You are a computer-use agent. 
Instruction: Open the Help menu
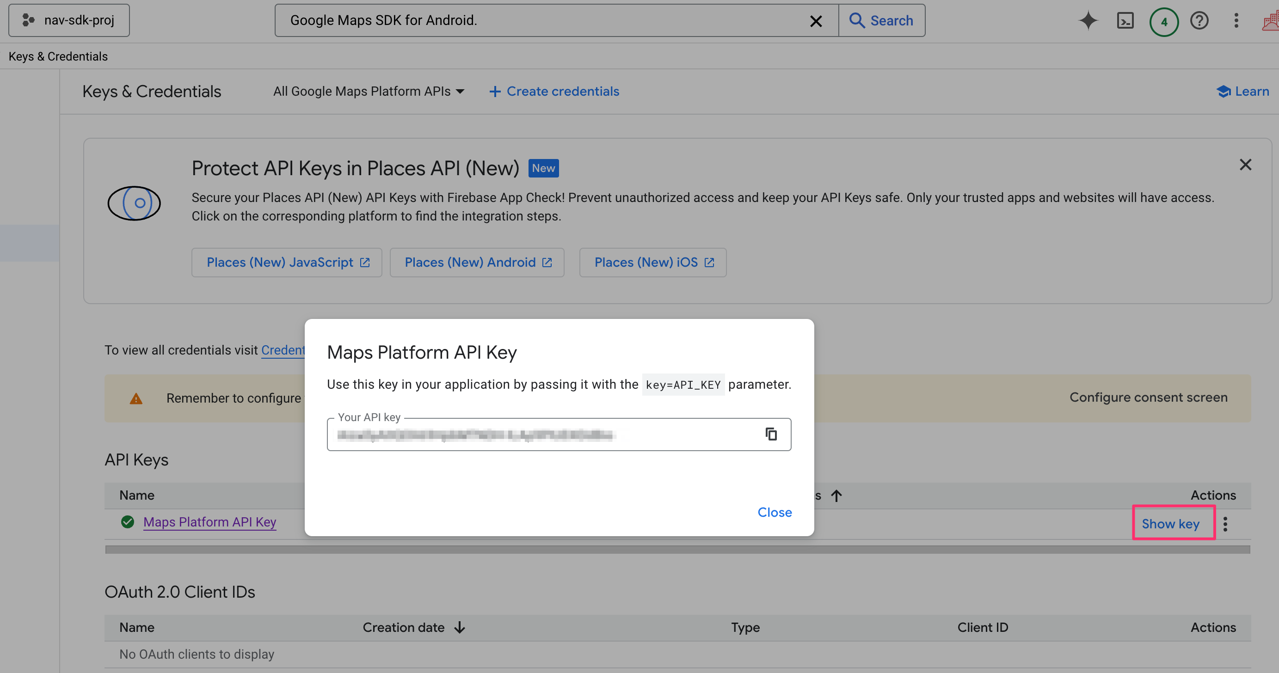coord(1199,20)
